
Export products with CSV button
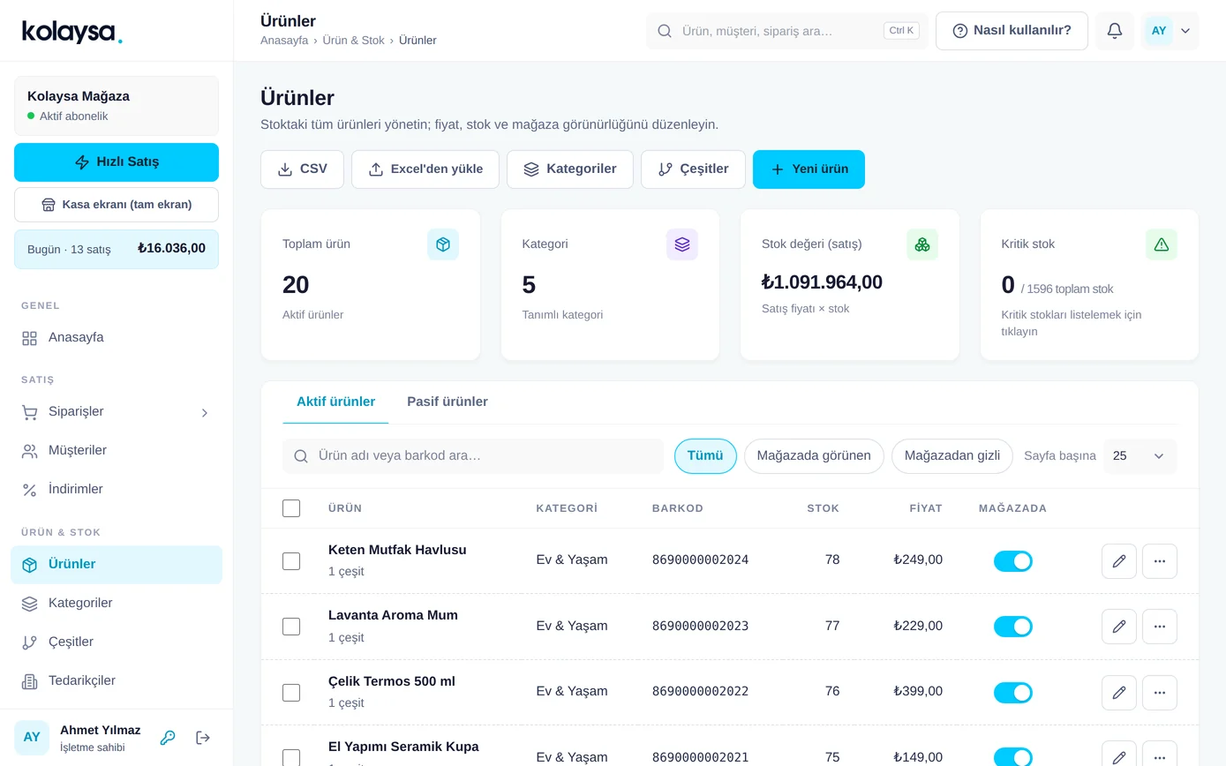(302, 169)
